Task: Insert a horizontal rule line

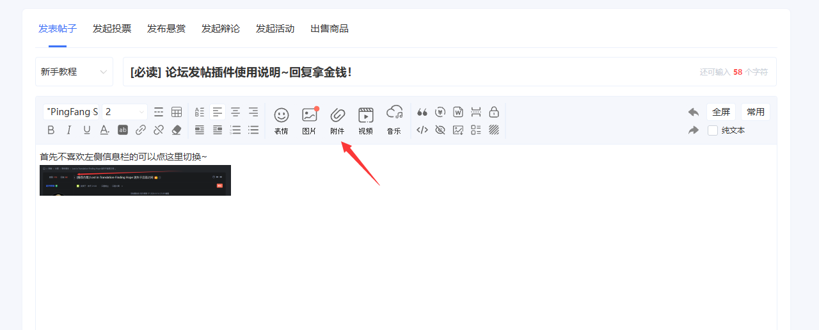Action: click(x=159, y=112)
